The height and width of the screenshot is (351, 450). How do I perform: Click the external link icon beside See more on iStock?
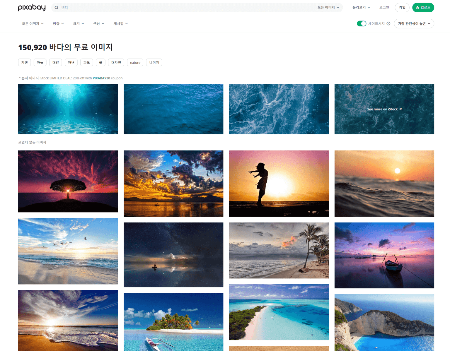point(400,109)
